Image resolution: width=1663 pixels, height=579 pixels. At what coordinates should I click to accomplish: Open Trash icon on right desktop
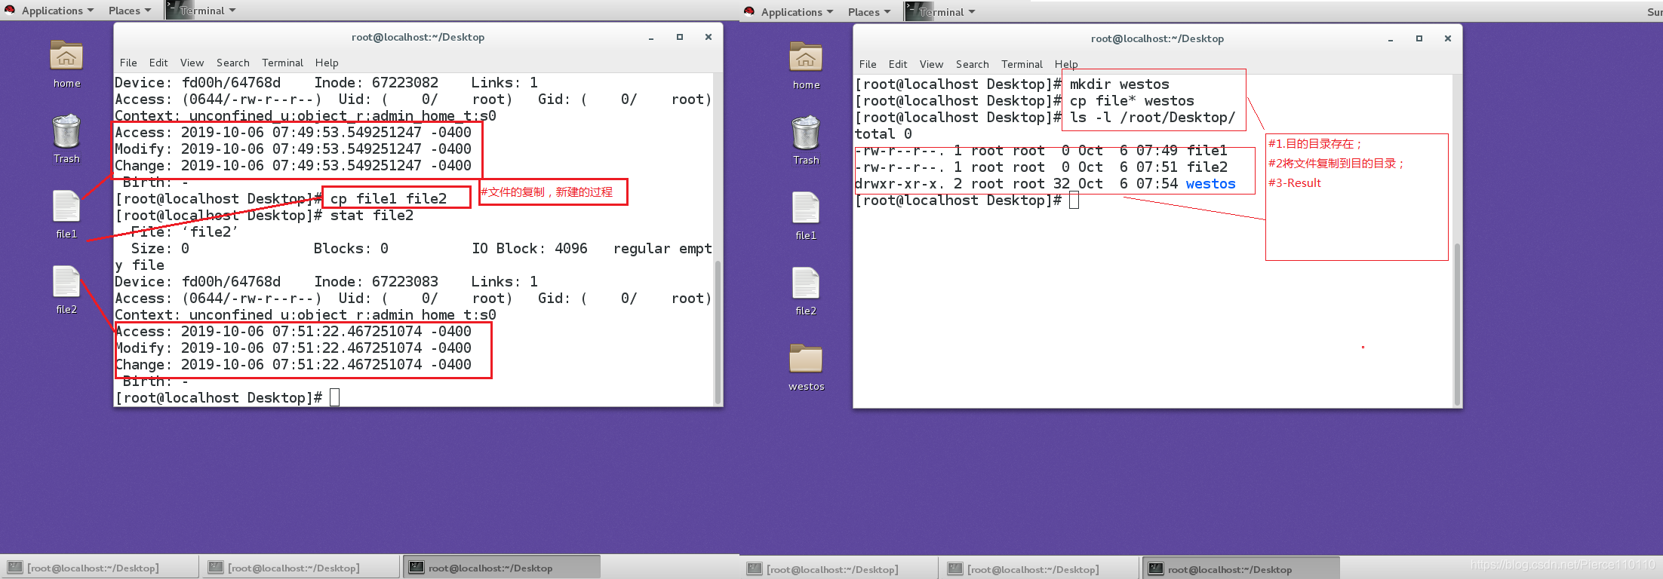pos(806,133)
